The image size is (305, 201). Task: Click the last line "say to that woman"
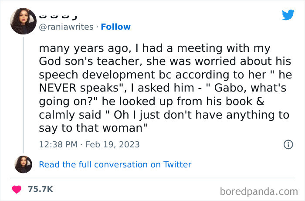pyautogui.click(x=93, y=127)
